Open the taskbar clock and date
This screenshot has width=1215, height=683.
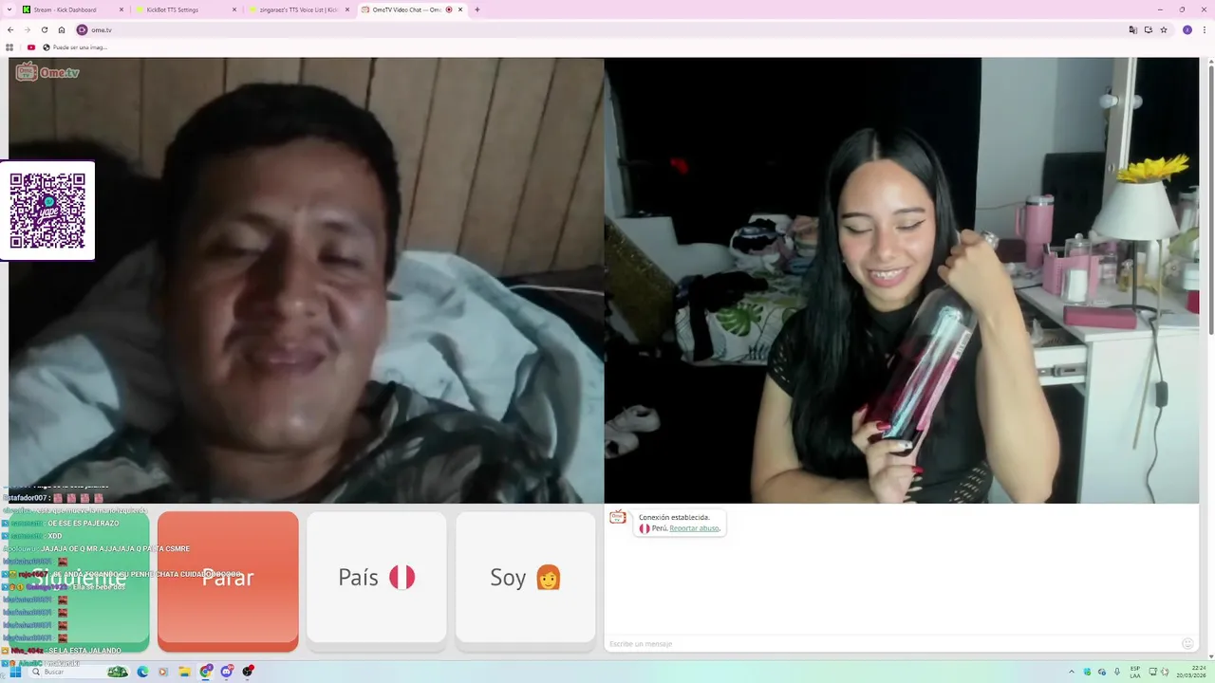(1190, 672)
